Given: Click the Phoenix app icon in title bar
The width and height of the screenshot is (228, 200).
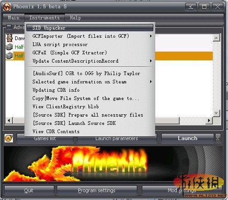Looking at the screenshot, I should pyautogui.click(x=7, y=7).
